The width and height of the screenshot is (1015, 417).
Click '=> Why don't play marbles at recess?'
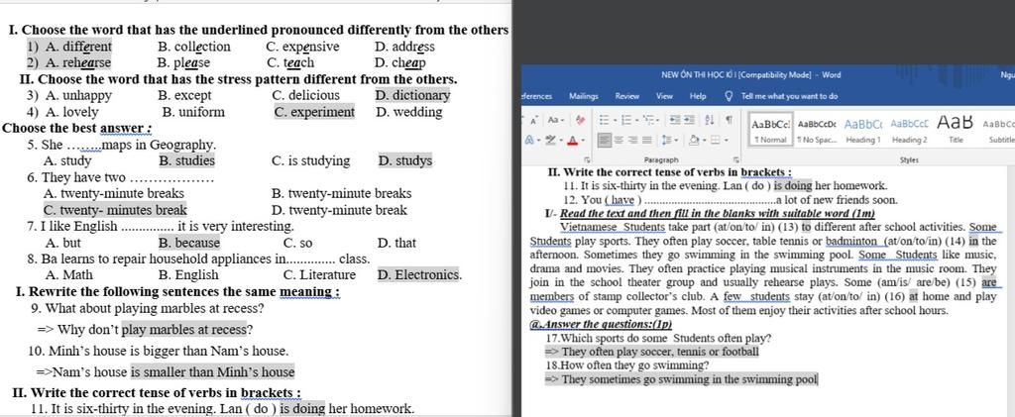click(145, 330)
